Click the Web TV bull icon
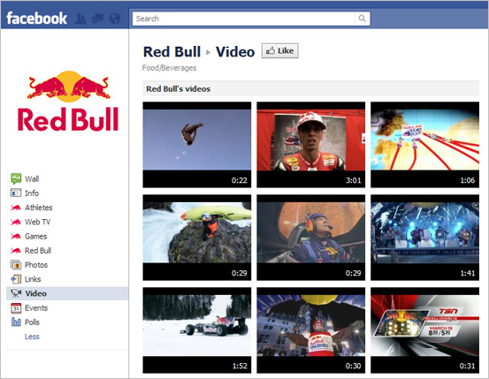Image resolution: width=489 pixels, height=379 pixels. pos(16,222)
